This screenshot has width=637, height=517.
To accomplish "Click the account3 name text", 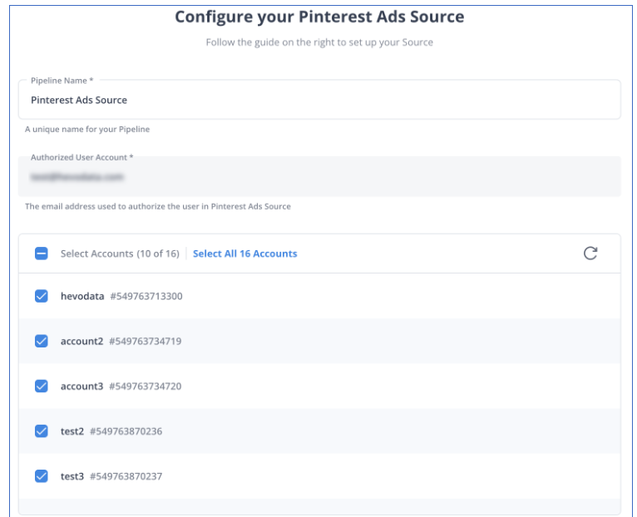I will point(82,387).
